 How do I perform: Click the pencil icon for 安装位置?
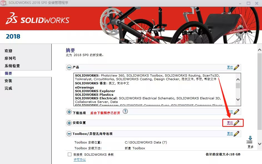(236, 123)
